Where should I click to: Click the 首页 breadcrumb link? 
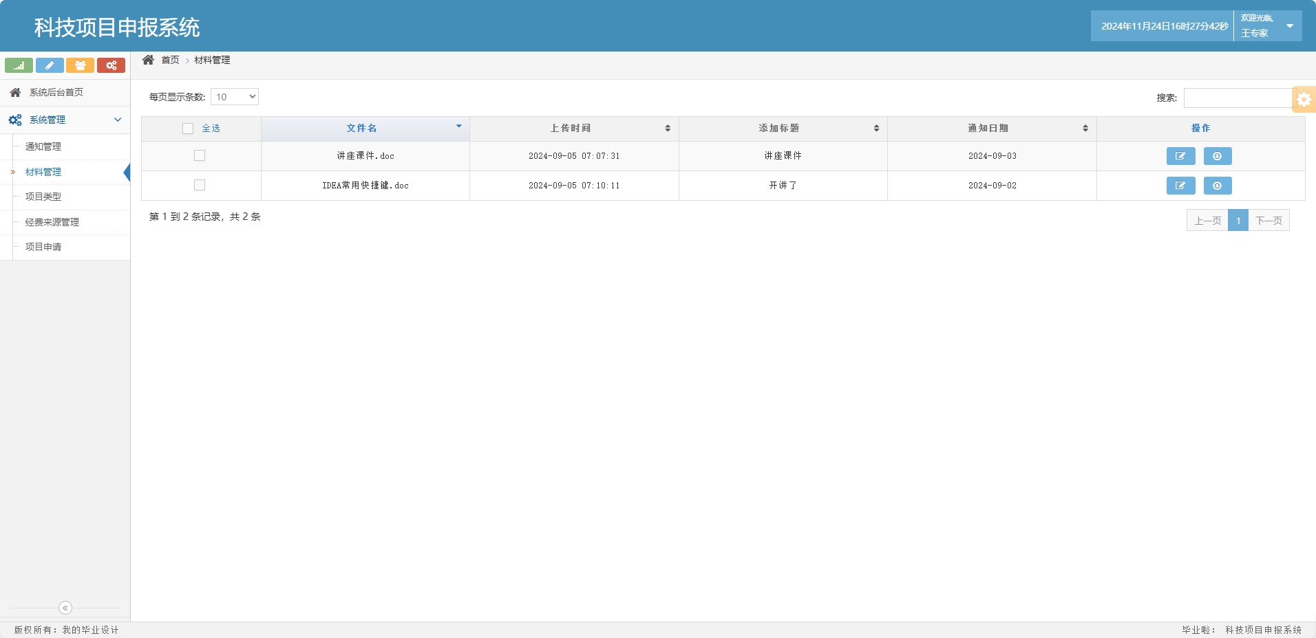pyautogui.click(x=170, y=60)
